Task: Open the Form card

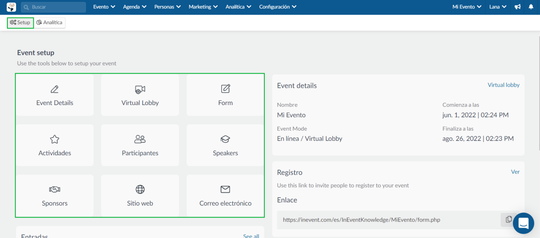Action: click(x=225, y=95)
